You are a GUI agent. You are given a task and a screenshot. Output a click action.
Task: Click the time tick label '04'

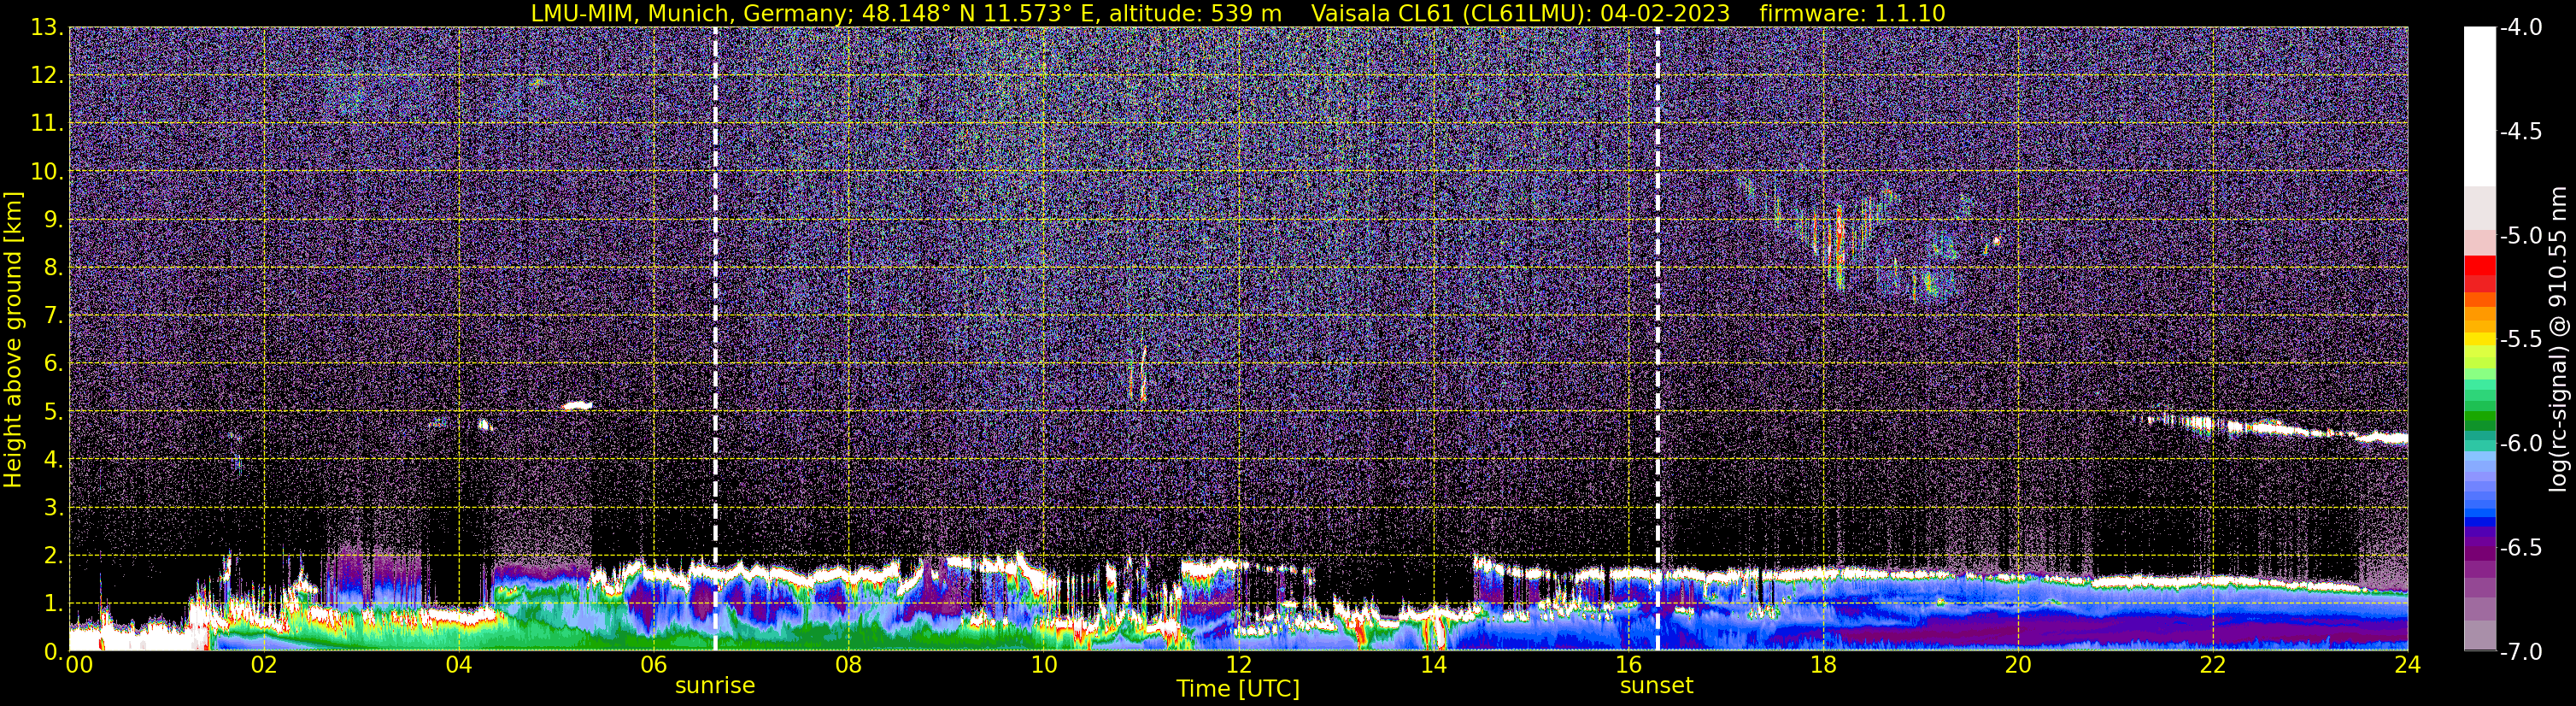[459, 664]
